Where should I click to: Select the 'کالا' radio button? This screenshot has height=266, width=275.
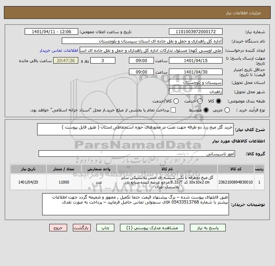(x=219, y=101)
